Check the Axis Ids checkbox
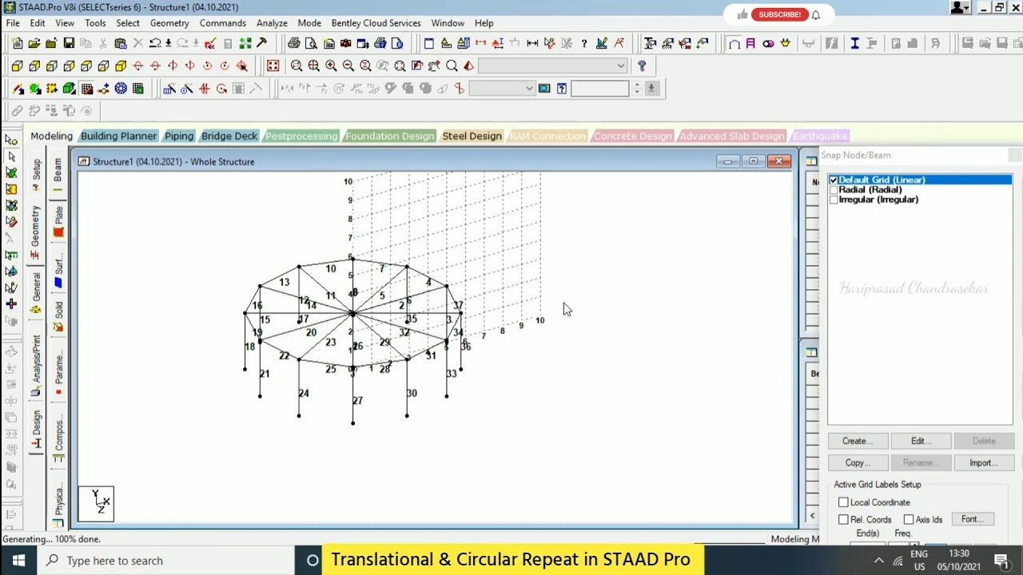Image resolution: width=1023 pixels, height=575 pixels. 909,519
